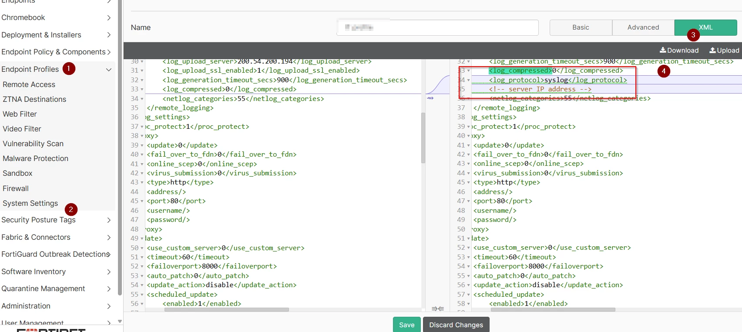Screen dimensions: 742x332
Task: Click port 80 line in left pane
Action: 176,201
